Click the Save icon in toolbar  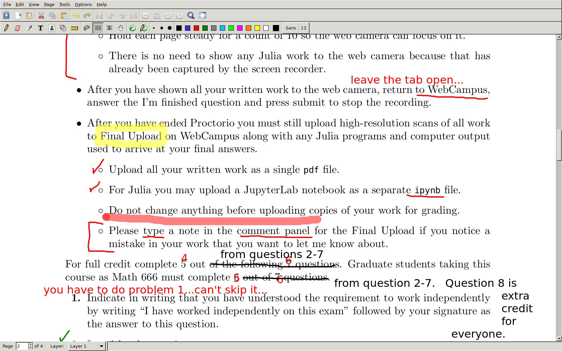click(x=6, y=15)
